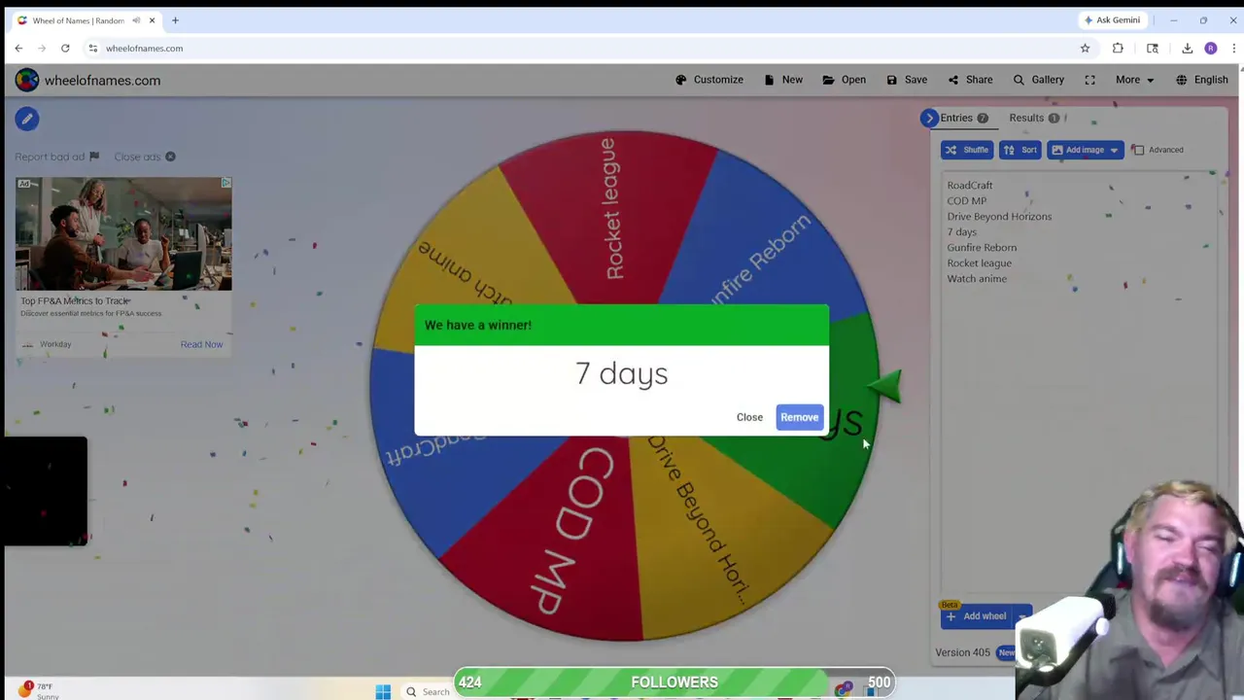
Task: Close ads with the X icon
Action: [170, 157]
